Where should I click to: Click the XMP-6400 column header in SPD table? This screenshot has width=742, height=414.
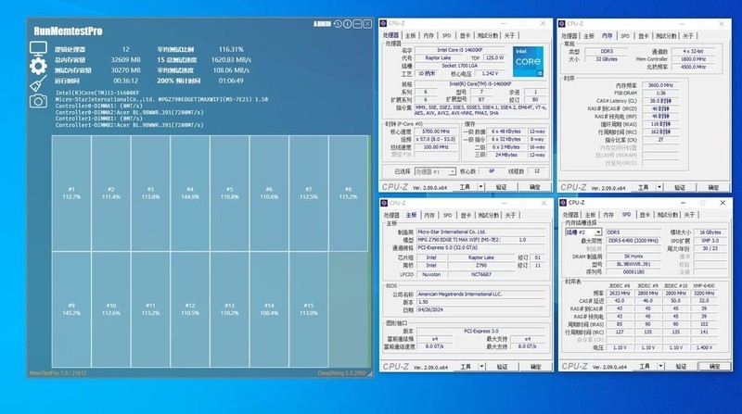click(x=704, y=286)
